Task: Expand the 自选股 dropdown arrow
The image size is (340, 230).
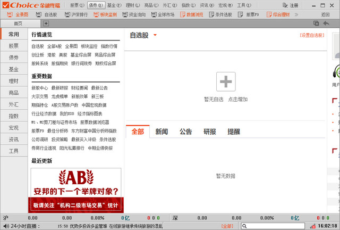Action: click(155, 36)
